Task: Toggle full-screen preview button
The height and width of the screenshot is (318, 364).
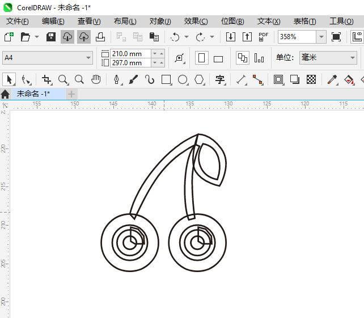Action: [336, 37]
